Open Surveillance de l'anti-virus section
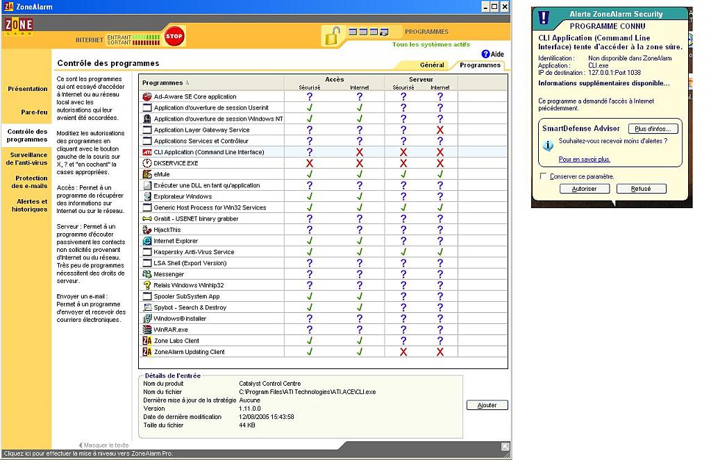This screenshot has height=460, width=711. (x=27, y=159)
